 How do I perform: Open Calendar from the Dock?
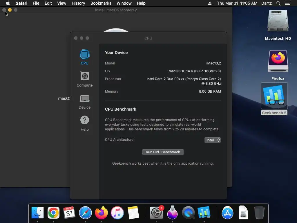(x=69, y=213)
